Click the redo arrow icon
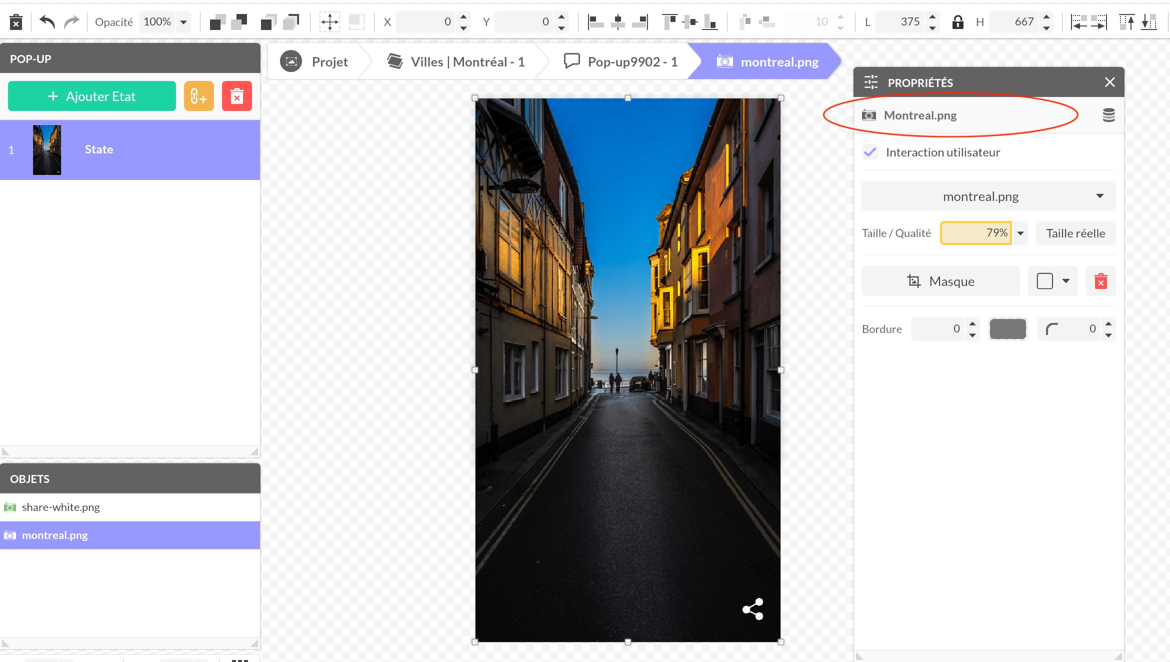Image resolution: width=1170 pixels, height=662 pixels. [72, 21]
